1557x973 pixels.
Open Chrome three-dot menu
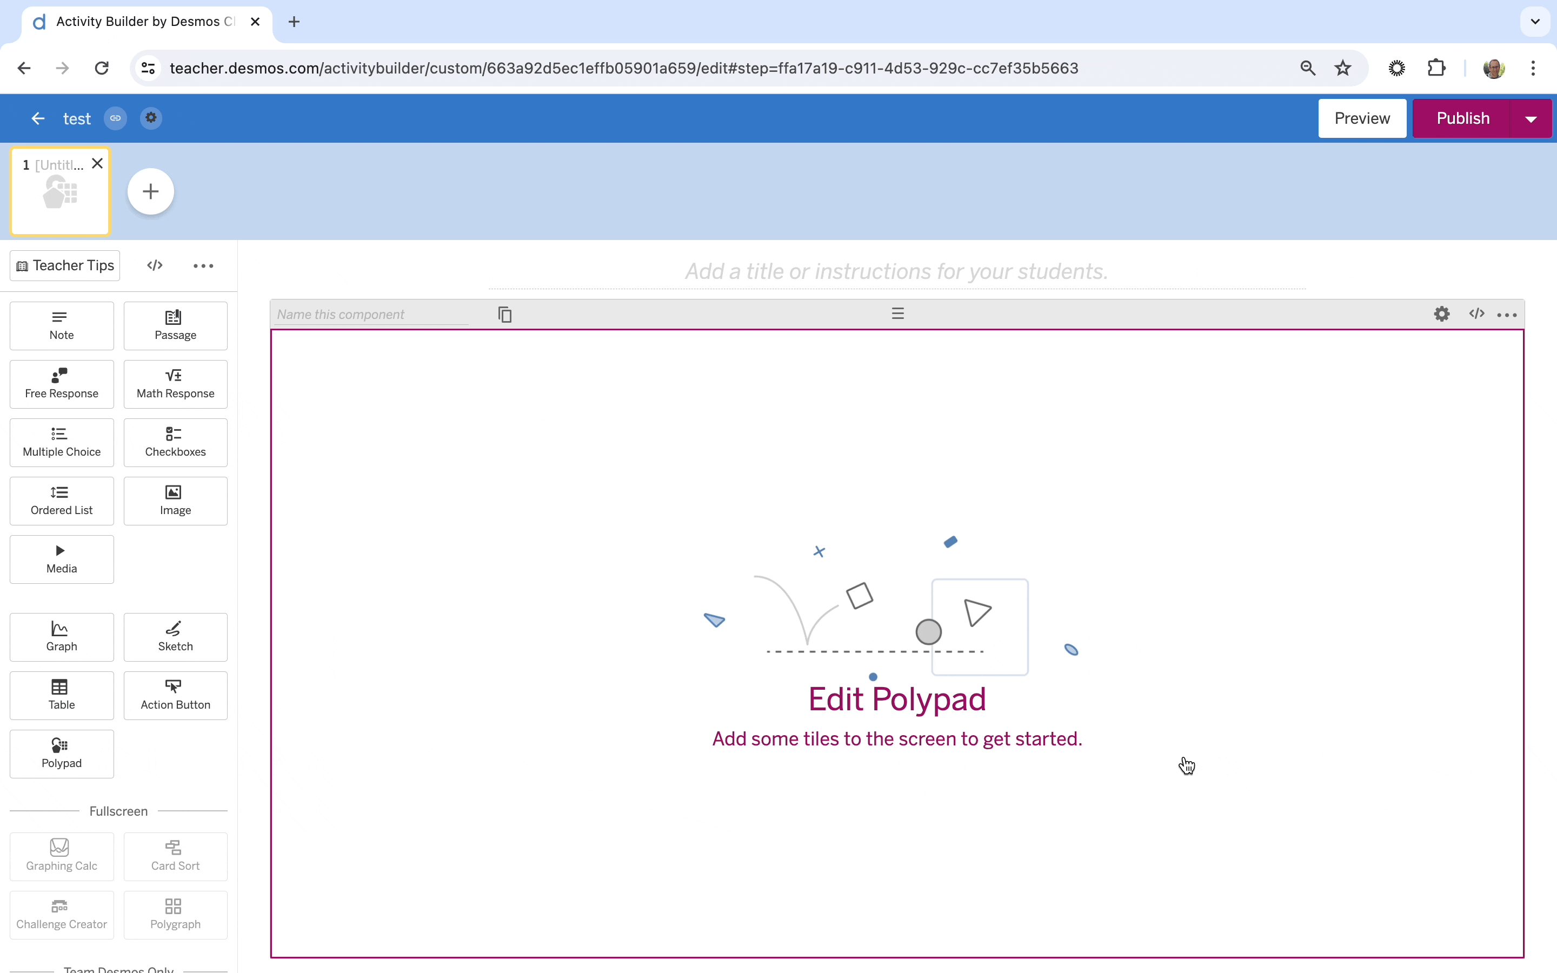click(x=1533, y=68)
